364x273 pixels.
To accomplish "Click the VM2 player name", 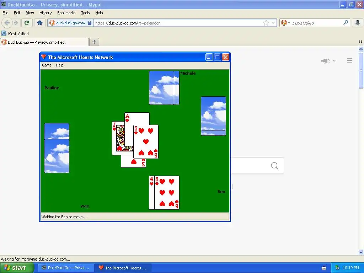I will coord(85,207).
